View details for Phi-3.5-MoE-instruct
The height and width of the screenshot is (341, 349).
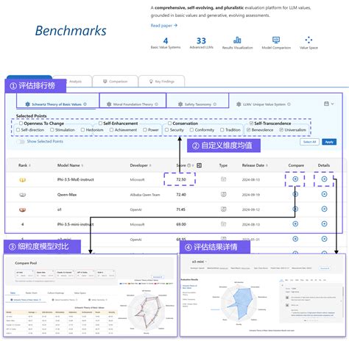[324, 179]
